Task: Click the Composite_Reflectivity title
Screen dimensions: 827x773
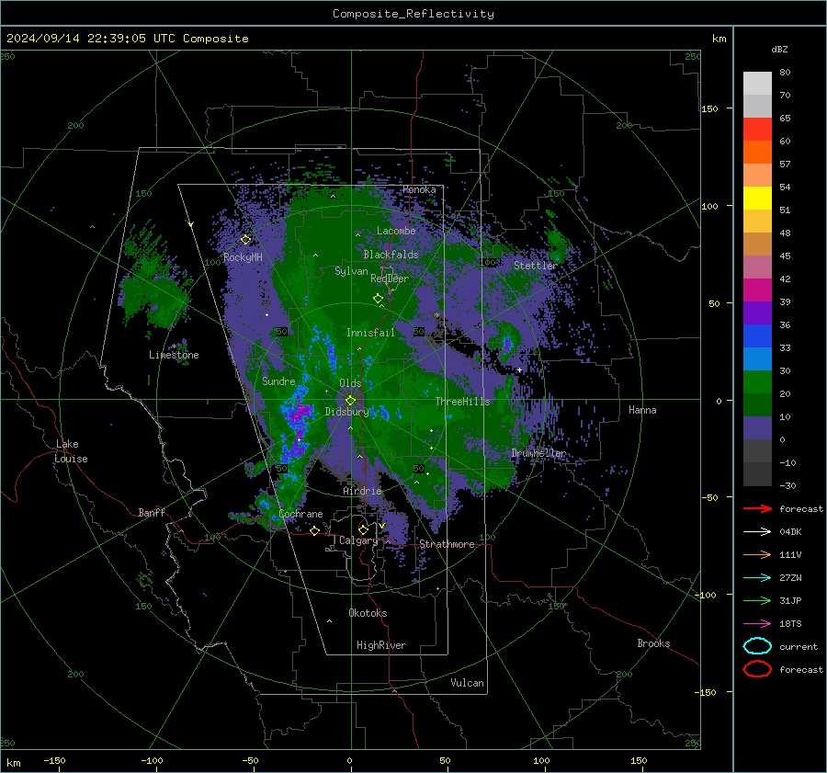Action: (x=413, y=14)
